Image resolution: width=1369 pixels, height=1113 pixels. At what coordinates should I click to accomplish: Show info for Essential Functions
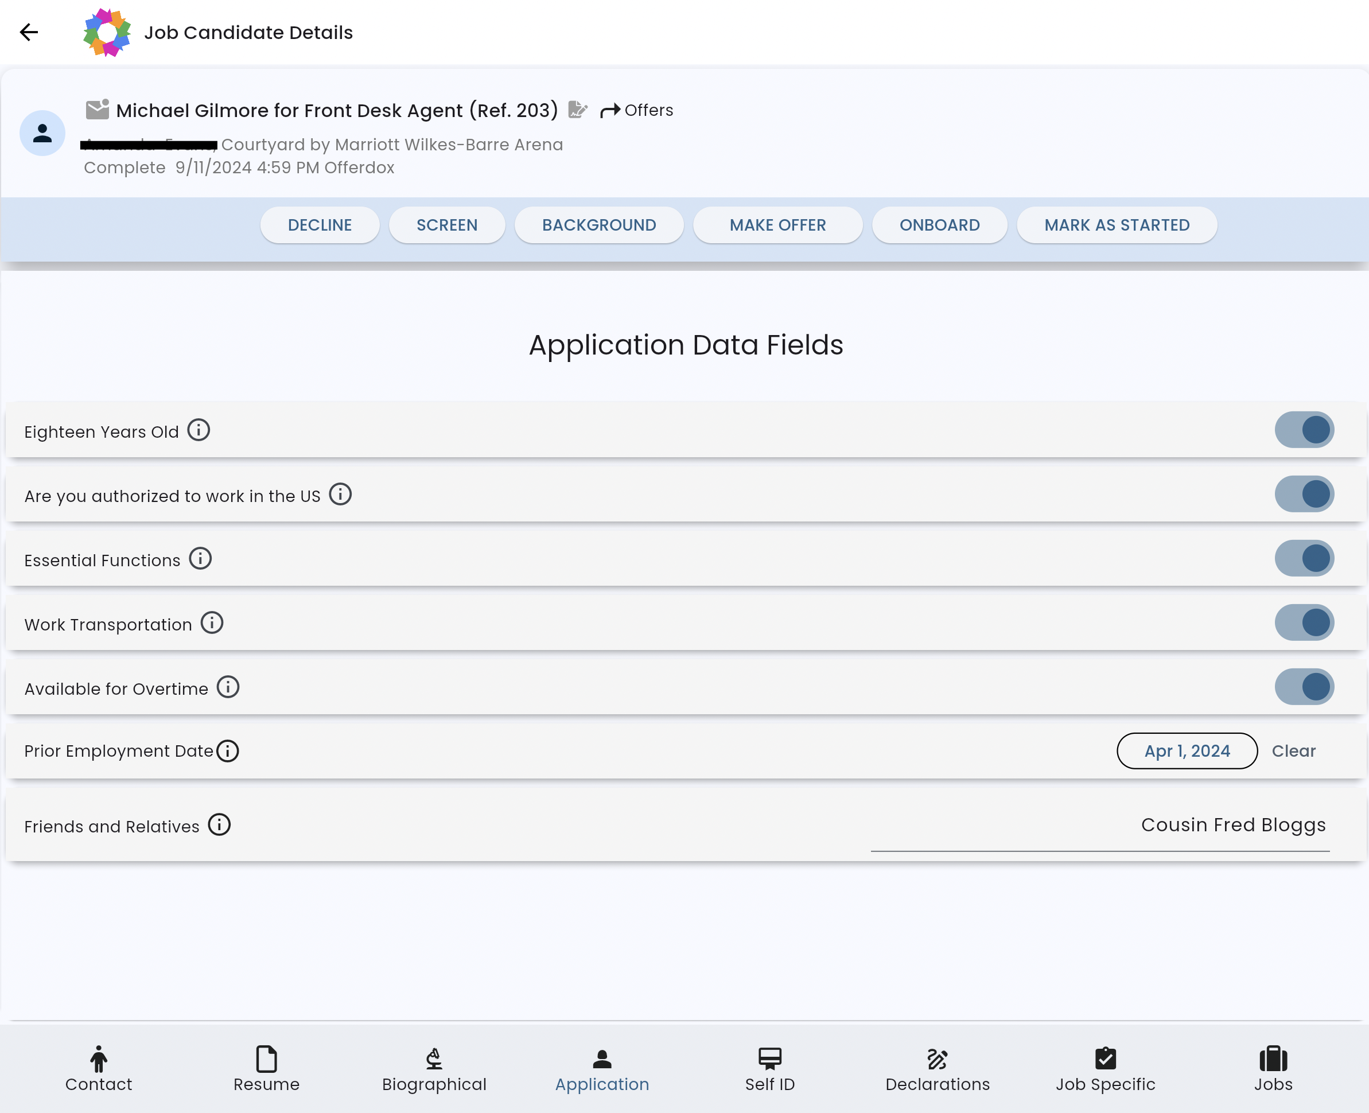pyautogui.click(x=200, y=558)
